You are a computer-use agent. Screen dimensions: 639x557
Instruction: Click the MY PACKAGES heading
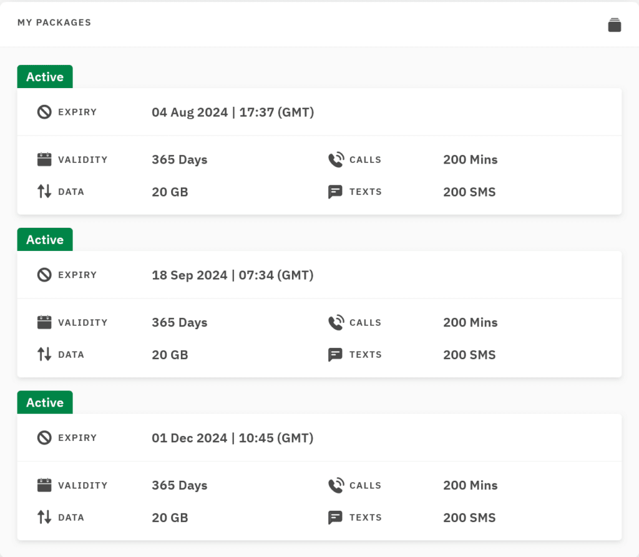(54, 22)
